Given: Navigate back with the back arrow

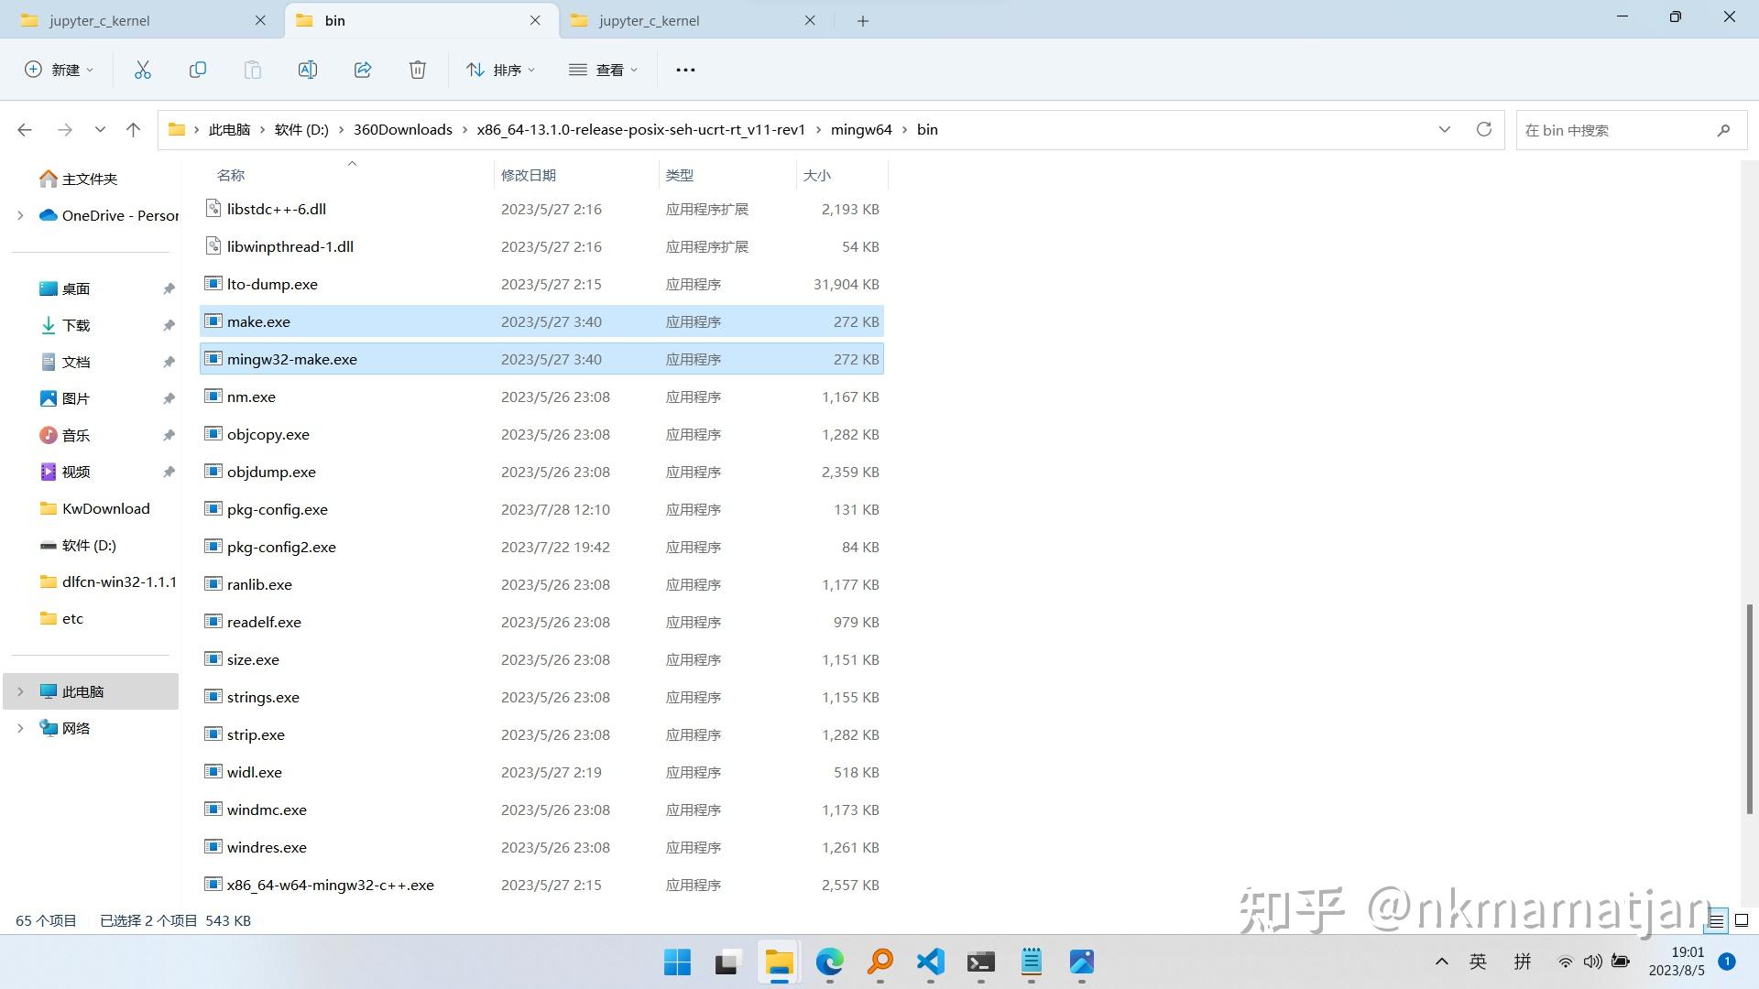Looking at the screenshot, I should (x=25, y=129).
